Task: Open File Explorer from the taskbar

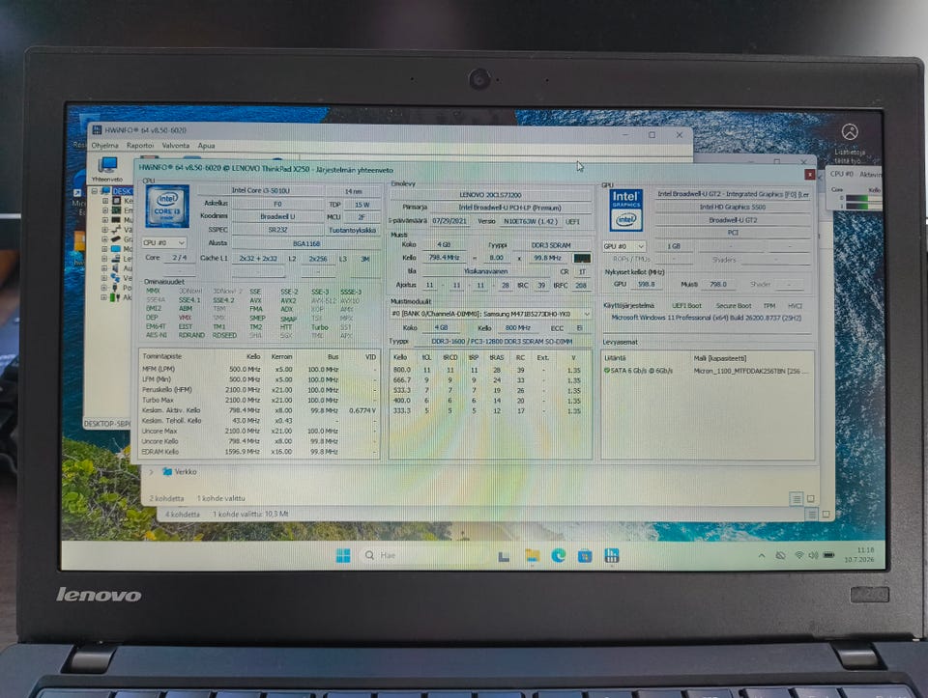Action: [532, 555]
